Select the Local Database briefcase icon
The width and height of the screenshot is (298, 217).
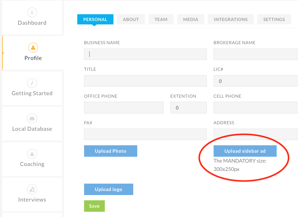(32, 118)
